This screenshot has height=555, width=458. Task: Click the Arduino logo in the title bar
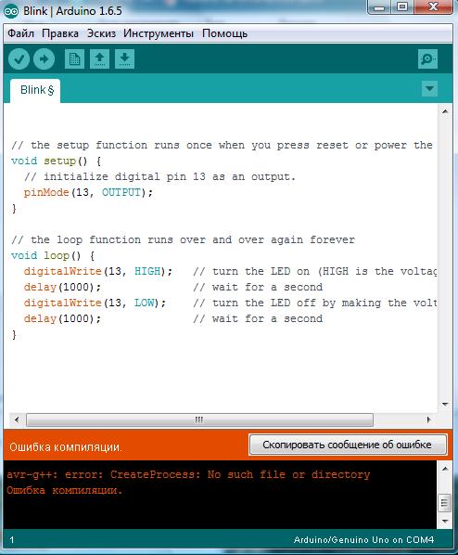pos(11,11)
